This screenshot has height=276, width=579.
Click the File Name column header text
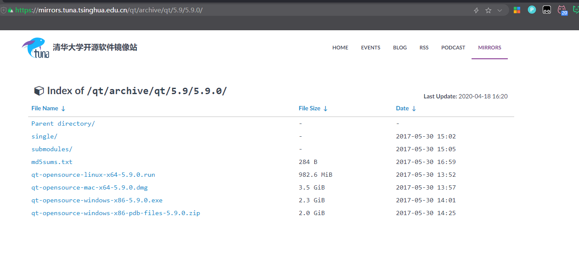[x=45, y=109]
